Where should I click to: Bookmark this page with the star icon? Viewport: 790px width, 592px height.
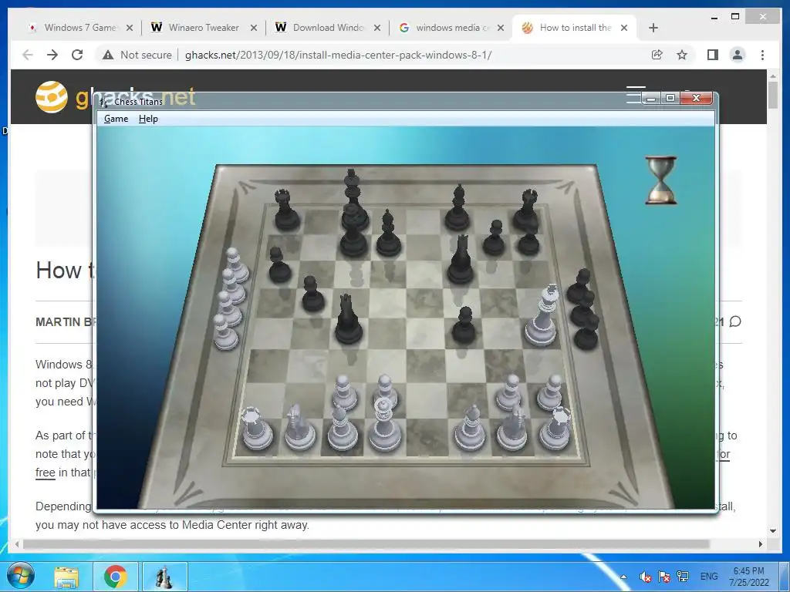click(682, 55)
